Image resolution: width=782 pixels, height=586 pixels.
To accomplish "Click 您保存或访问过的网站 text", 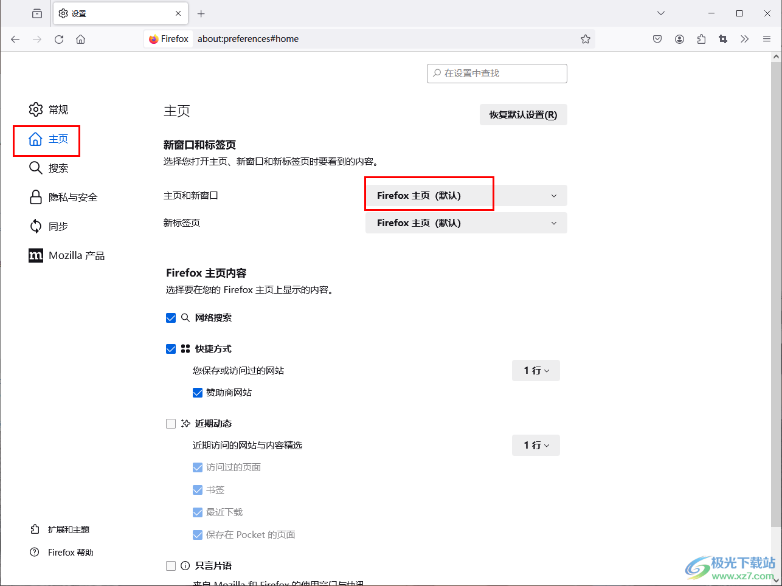I will point(238,371).
